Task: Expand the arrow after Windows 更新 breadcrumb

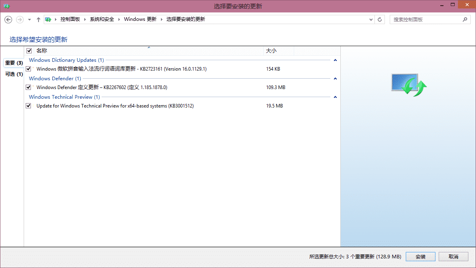Action: coord(161,19)
